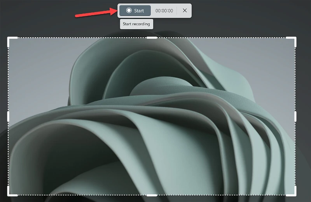Click the 00:00:00 recording timer
This screenshot has width=311, height=202.
(164, 11)
